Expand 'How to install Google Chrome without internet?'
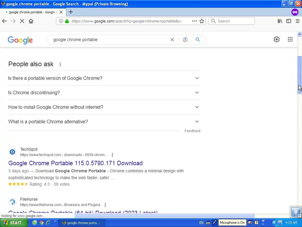Image resolution: width=302 pixels, height=227 pixels. coord(104,107)
